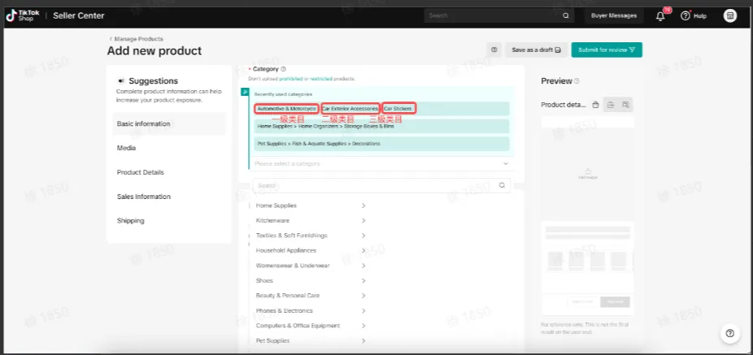Select the search result preview icon
This screenshot has height=355, width=753.
point(625,105)
